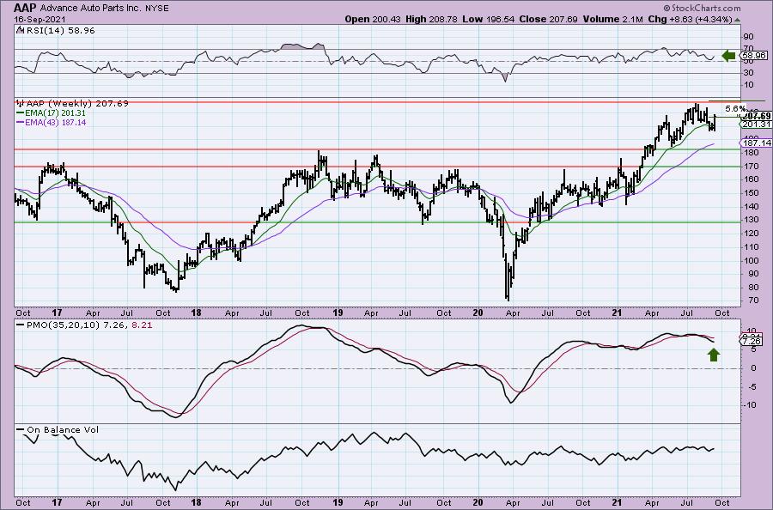Screen dimensions: 773x510
Task: Click 90 on the RSI axis
Action: point(748,38)
